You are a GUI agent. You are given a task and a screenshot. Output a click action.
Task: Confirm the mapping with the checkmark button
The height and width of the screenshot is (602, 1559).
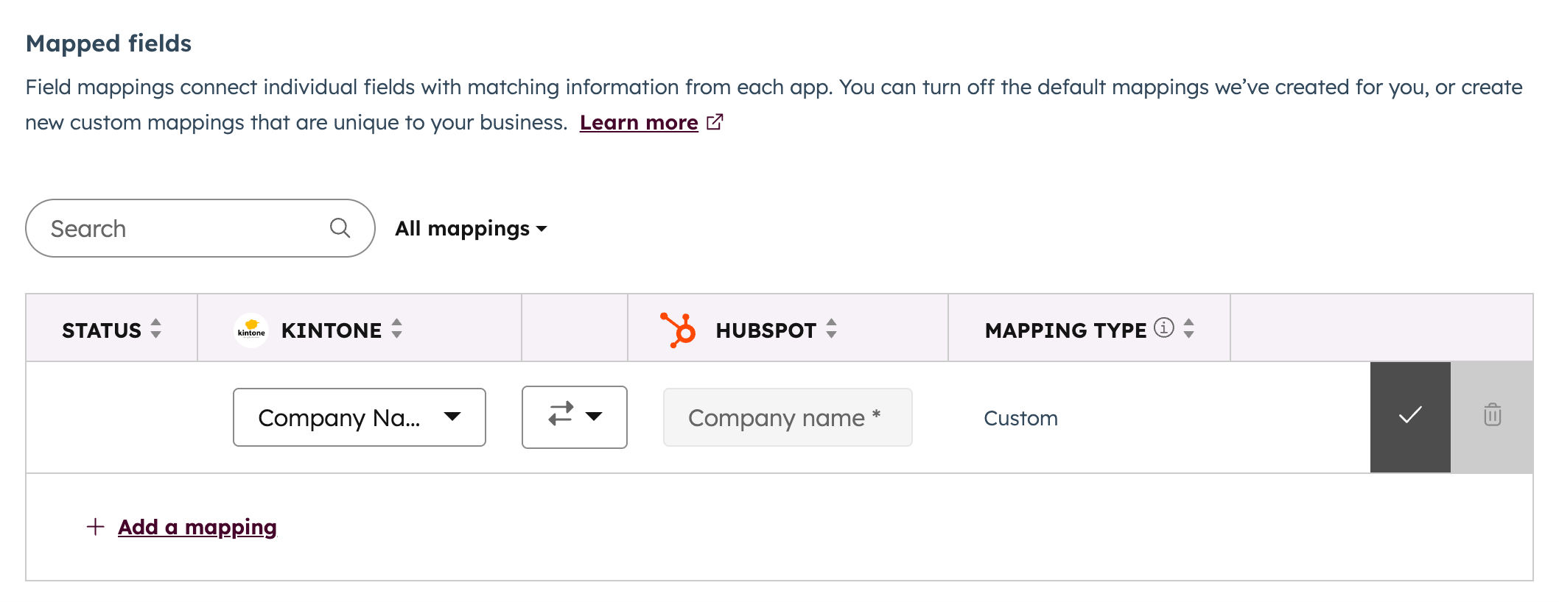point(1410,417)
